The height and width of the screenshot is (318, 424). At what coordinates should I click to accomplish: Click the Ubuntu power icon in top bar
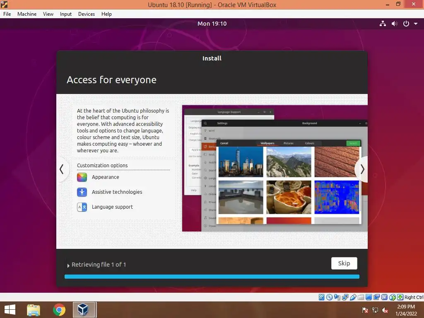point(406,24)
